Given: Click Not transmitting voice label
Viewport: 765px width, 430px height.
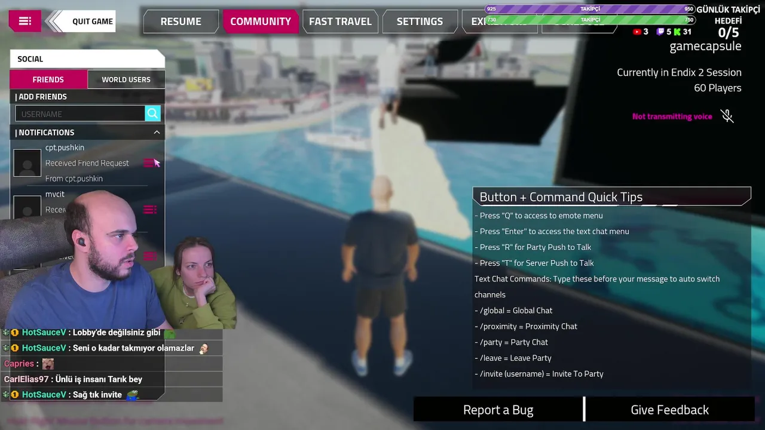Looking at the screenshot, I should click(672, 116).
